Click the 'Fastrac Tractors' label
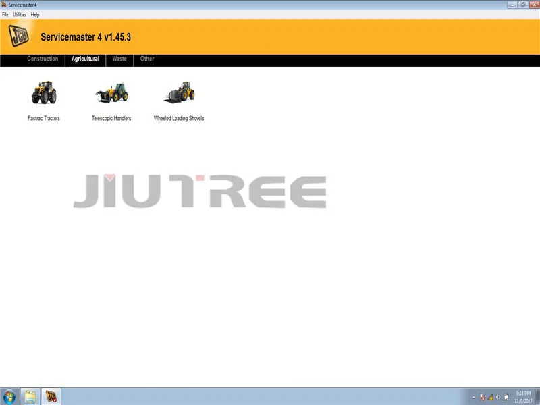The image size is (540, 405). coord(44,118)
